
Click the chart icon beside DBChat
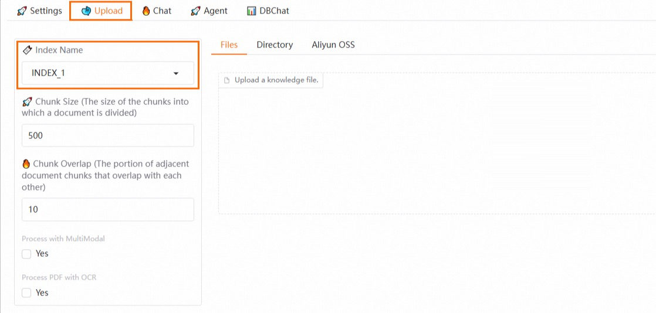[252, 11]
